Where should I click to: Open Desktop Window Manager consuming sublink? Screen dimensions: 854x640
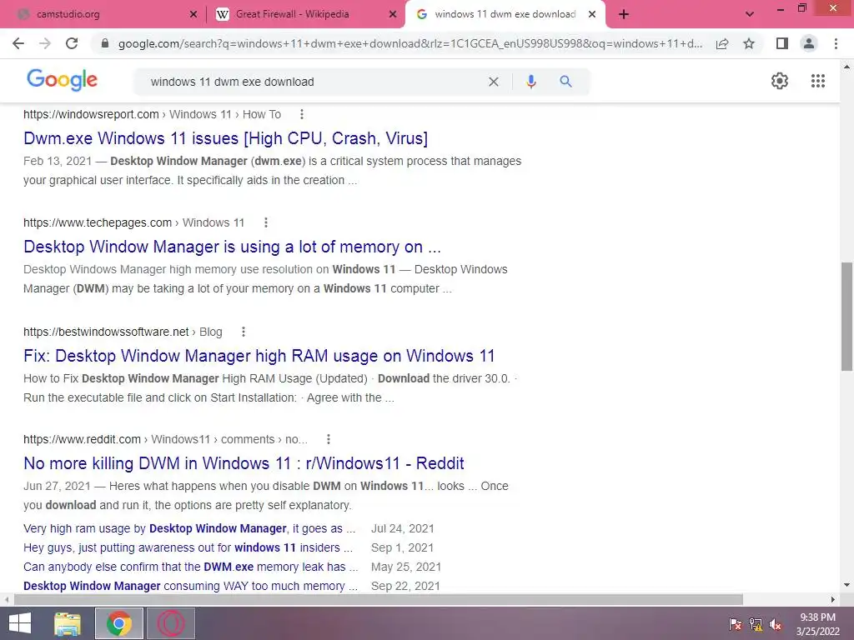tap(191, 586)
